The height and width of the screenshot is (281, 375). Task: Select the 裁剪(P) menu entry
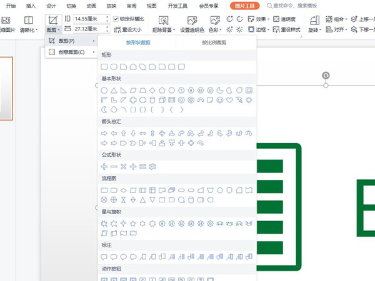(70, 41)
